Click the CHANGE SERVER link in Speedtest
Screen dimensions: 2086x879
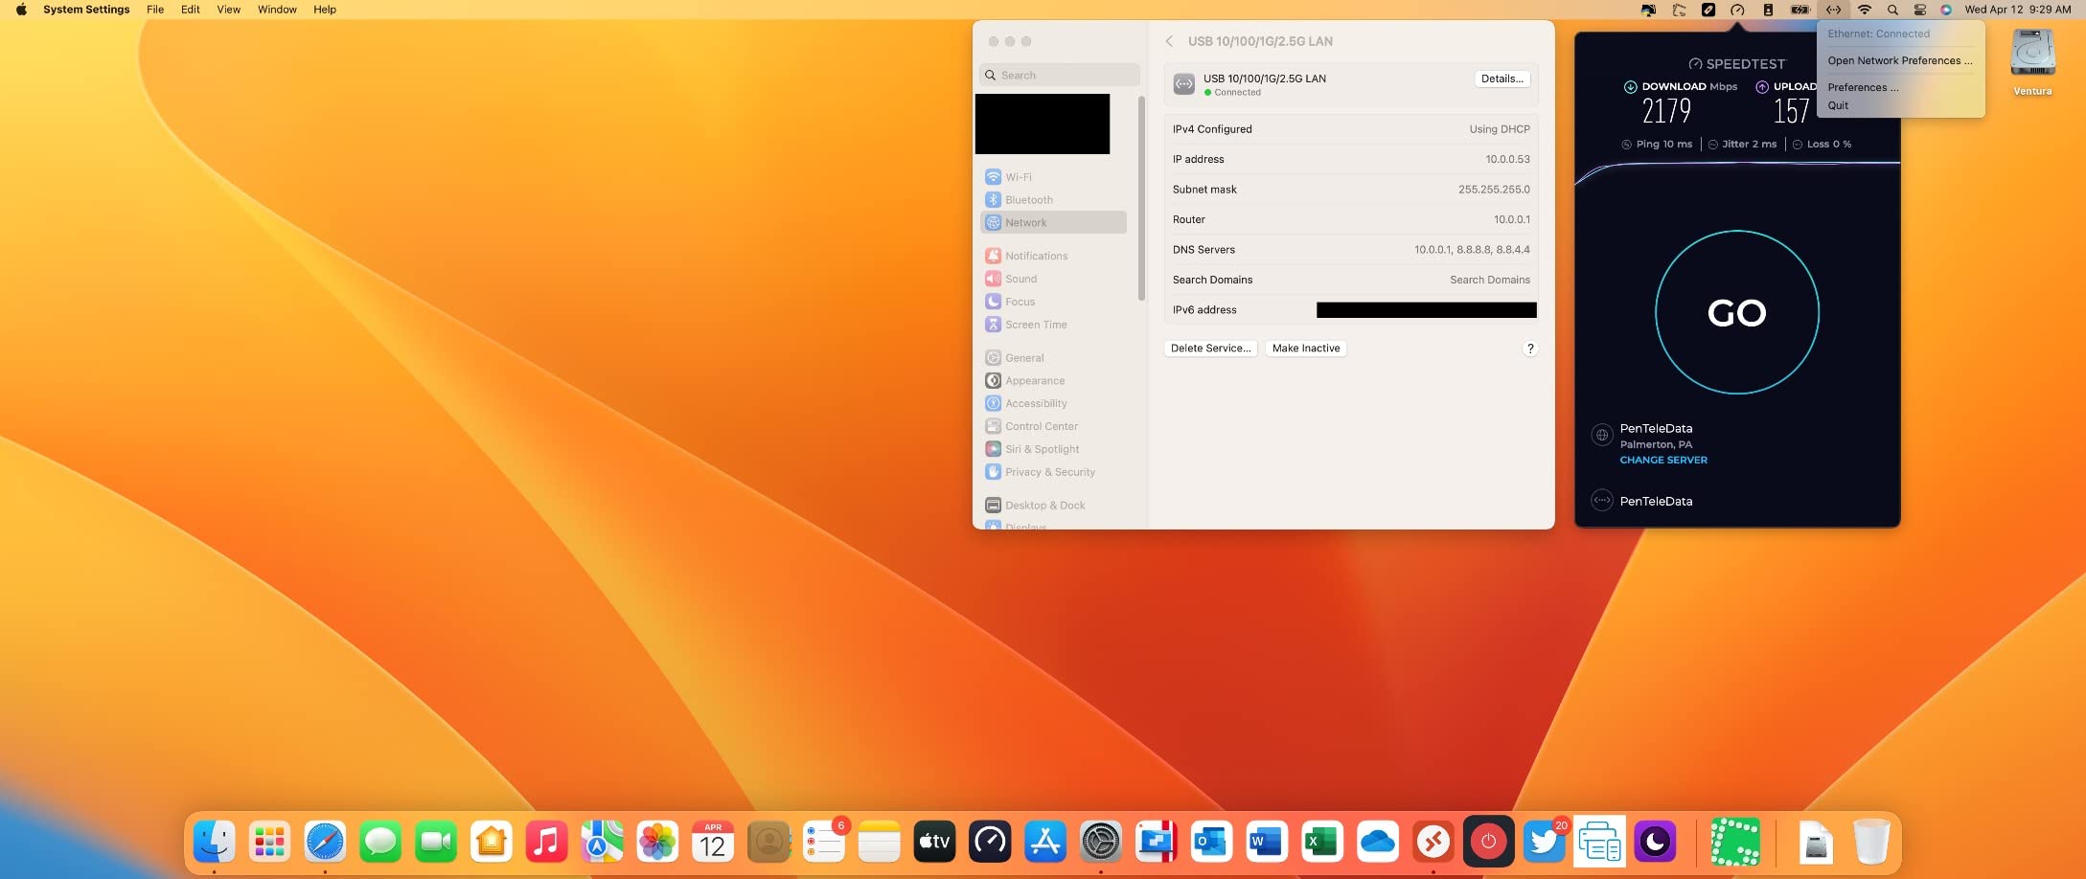1663,461
